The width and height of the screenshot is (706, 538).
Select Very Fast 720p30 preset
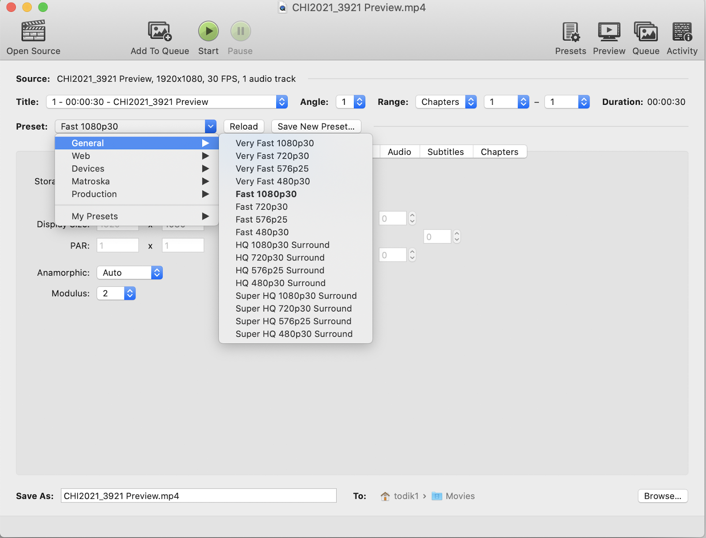(x=296, y=156)
